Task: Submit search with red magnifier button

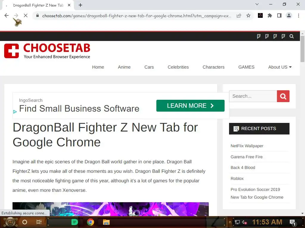Action: tap(283, 96)
